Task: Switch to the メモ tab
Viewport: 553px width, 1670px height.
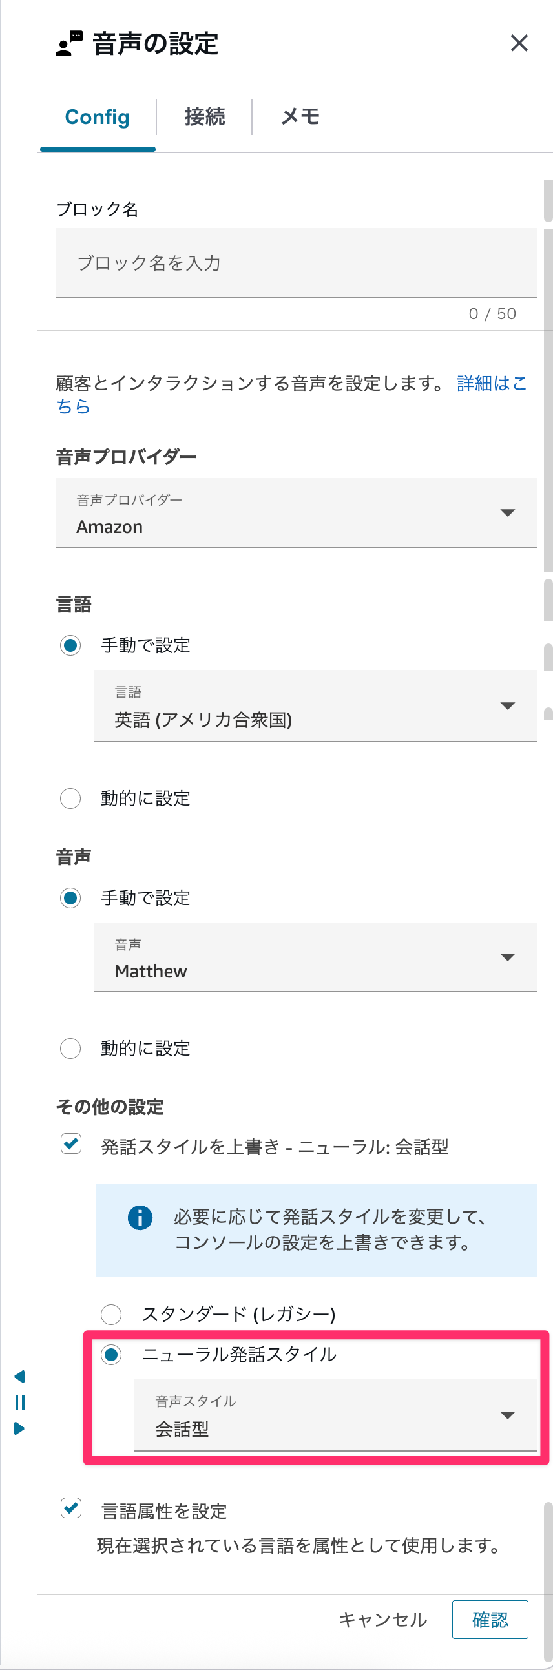Action: [x=299, y=118]
